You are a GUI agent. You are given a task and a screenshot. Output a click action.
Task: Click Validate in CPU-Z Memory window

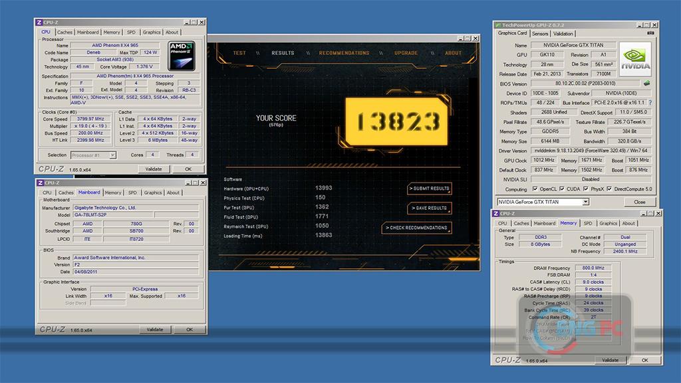tap(611, 360)
